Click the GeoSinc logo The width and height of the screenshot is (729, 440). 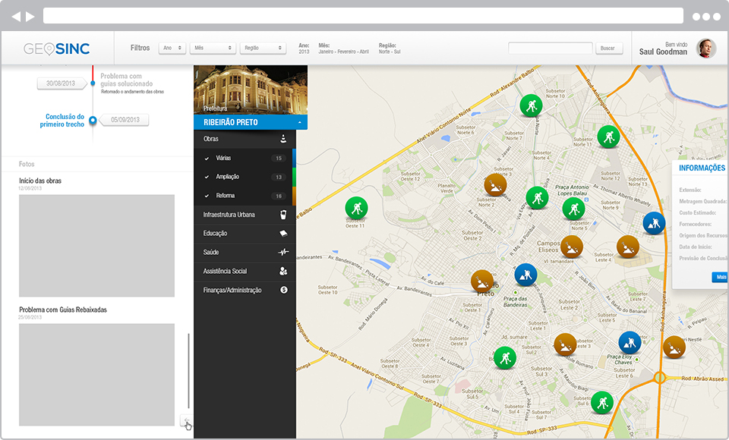57,49
